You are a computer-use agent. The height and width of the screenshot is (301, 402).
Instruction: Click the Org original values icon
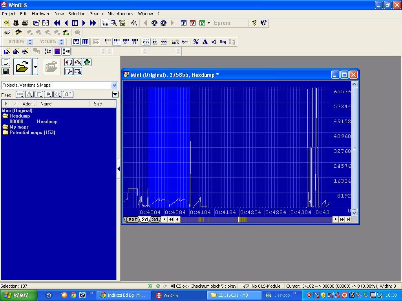[223, 42]
